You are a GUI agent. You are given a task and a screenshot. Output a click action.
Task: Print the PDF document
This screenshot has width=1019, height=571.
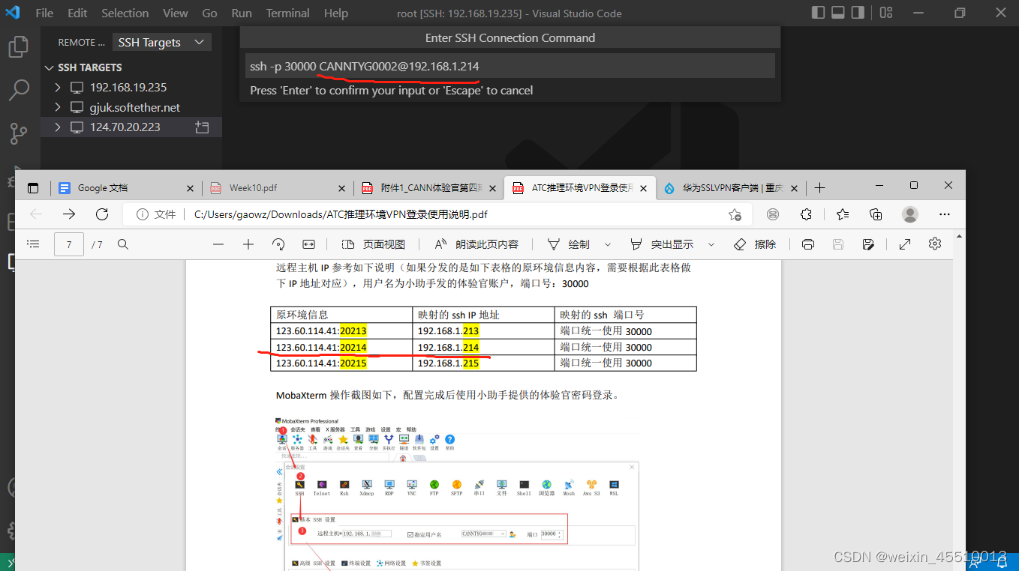tap(808, 244)
